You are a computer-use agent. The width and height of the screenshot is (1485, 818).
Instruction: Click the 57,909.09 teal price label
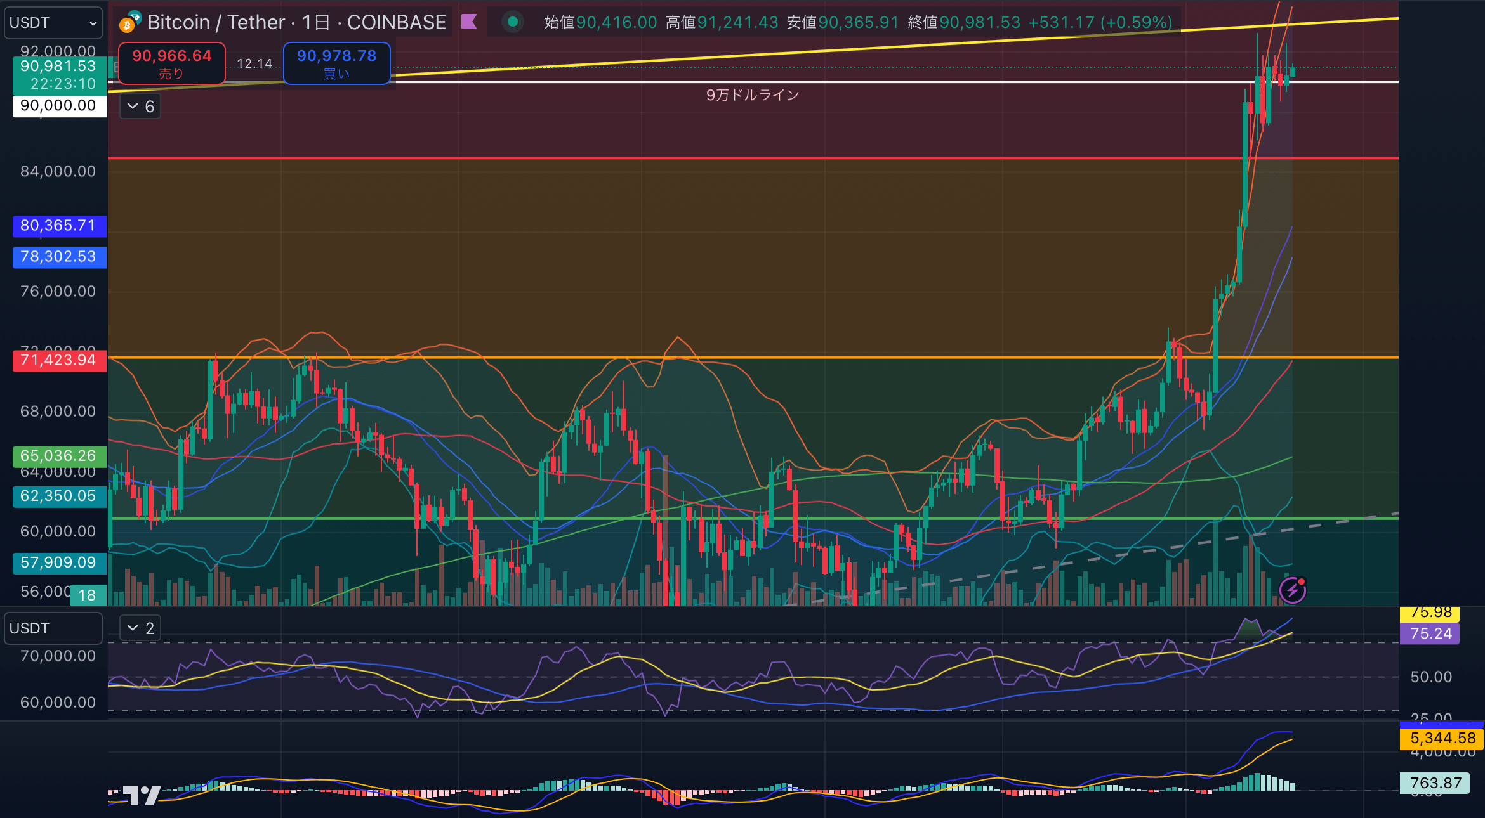(x=60, y=562)
